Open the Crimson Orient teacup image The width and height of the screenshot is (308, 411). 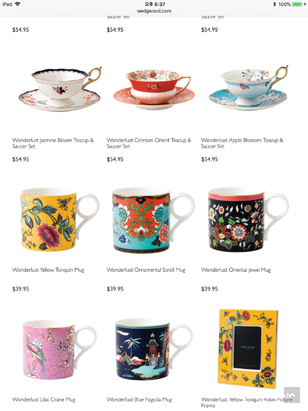tap(154, 89)
